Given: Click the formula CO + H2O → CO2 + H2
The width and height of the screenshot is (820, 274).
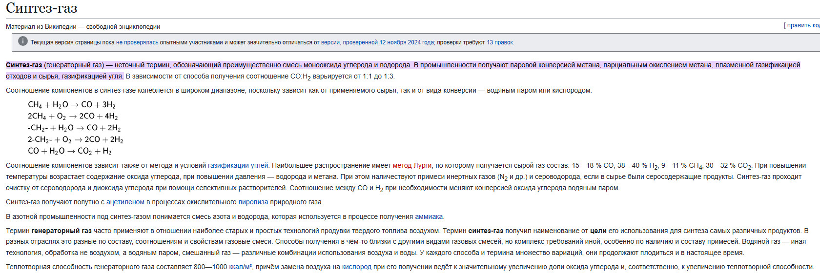Looking at the screenshot, I should [x=70, y=151].
